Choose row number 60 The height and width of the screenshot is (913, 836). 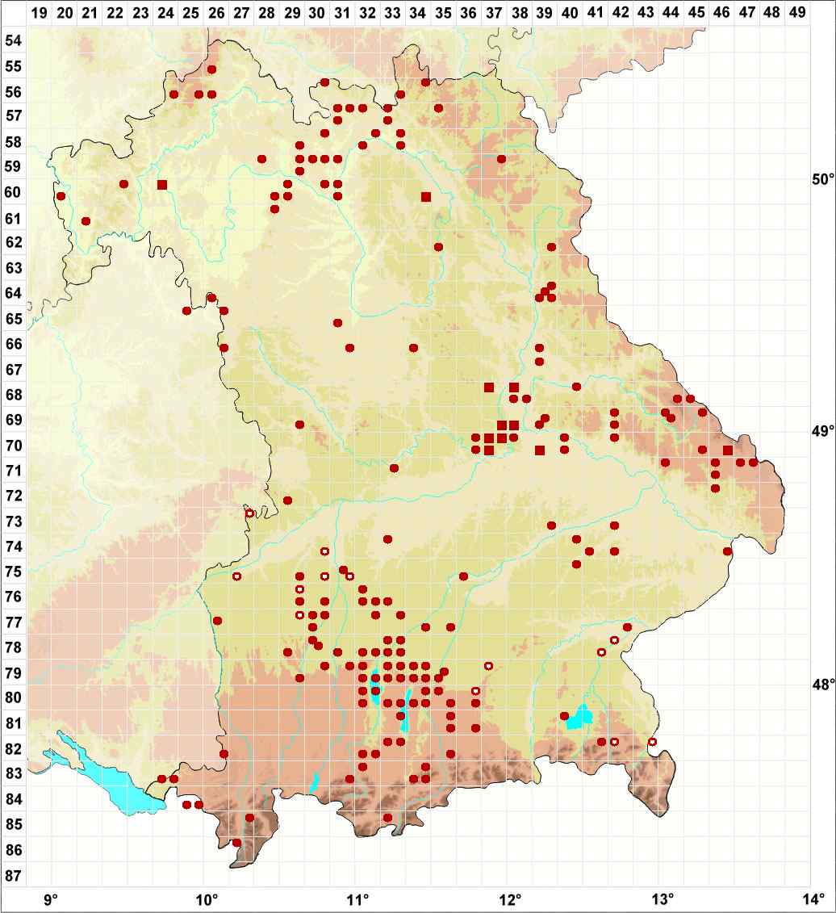click(14, 193)
